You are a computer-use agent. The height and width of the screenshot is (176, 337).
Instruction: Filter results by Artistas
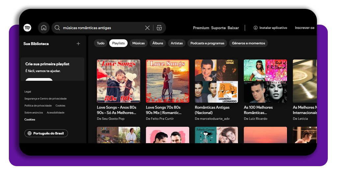pyautogui.click(x=177, y=43)
